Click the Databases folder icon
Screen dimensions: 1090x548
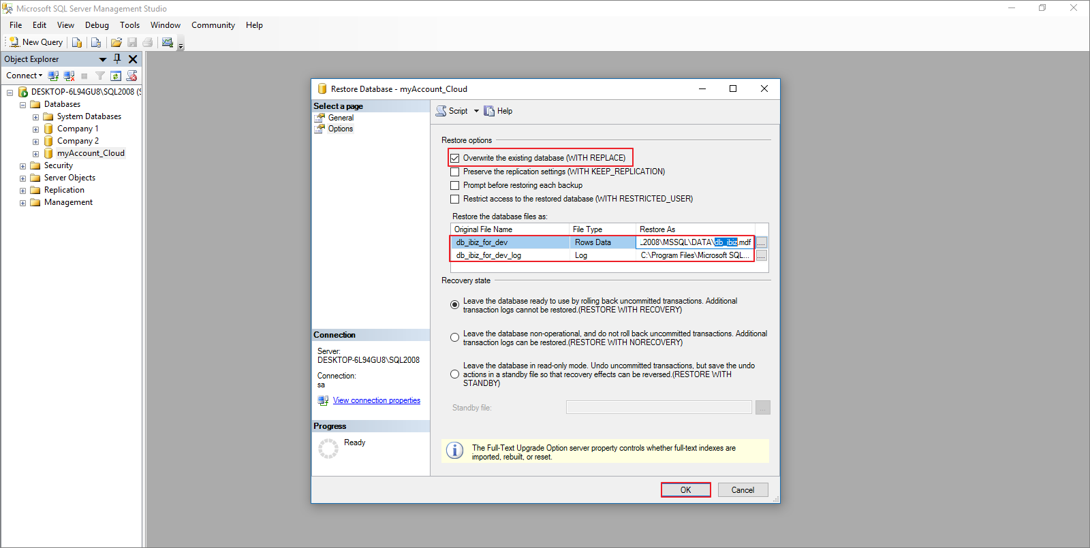click(35, 104)
